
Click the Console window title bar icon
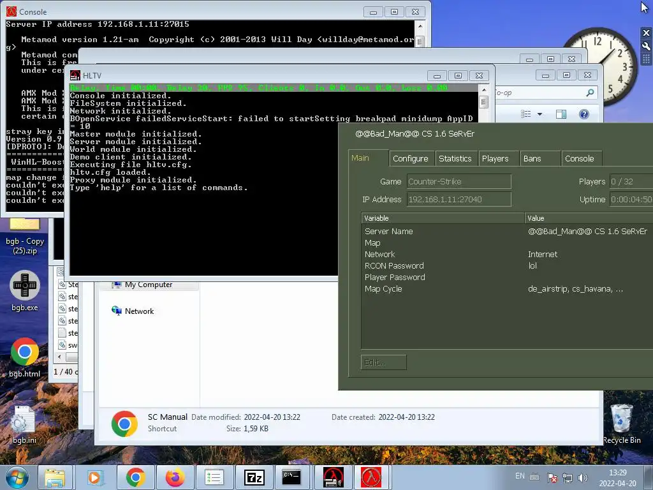11,11
